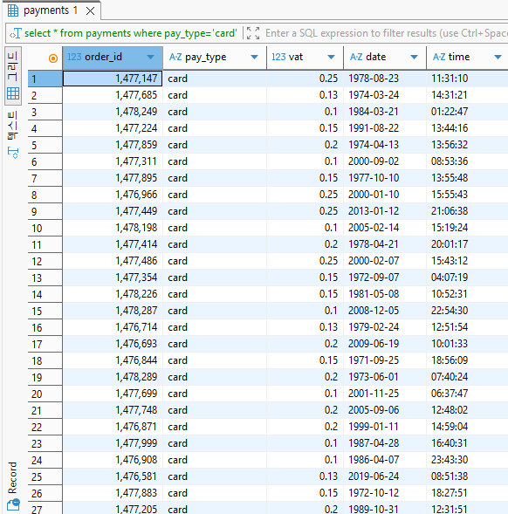Image resolution: width=508 pixels, height=514 pixels.
Task: Click the expand filter panel icon
Action: (x=253, y=33)
